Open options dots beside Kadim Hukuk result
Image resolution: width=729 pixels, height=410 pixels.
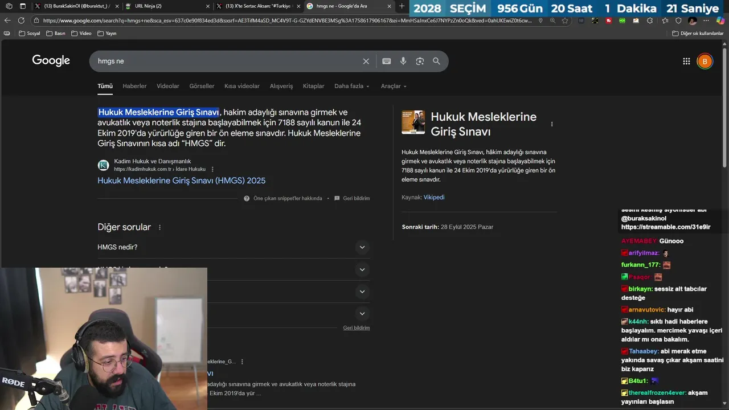pyautogui.click(x=212, y=169)
